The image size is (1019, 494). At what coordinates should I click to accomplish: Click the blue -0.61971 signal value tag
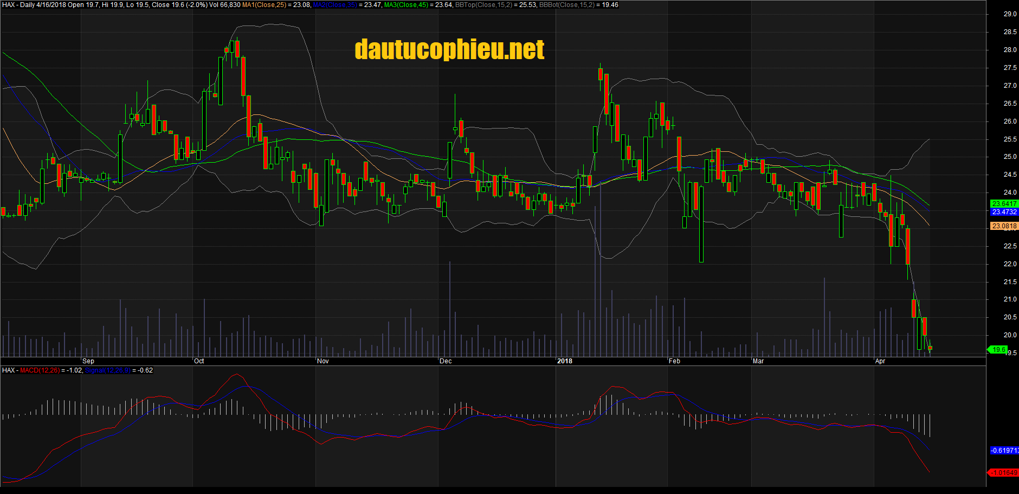click(x=1004, y=451)
